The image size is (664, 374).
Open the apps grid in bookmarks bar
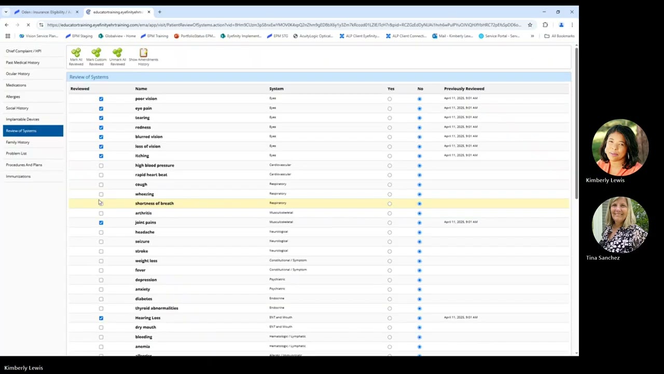pyautogui.click(x=7, y=36)
